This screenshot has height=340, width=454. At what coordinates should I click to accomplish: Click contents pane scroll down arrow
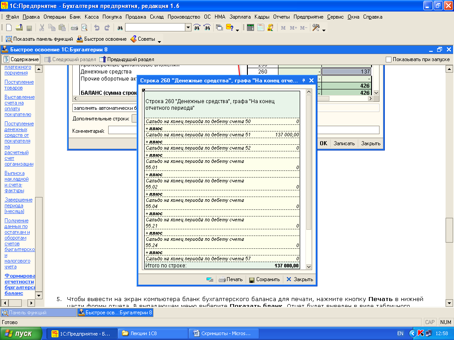(x=39, y=295)
